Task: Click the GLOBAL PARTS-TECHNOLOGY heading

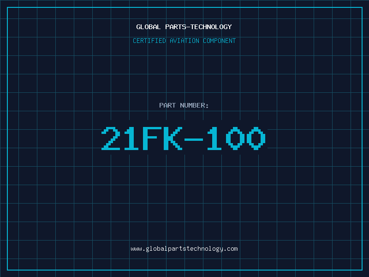Action: coord(184,27)
